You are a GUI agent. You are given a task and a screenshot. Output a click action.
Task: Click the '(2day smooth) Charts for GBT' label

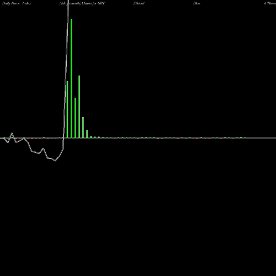point(82,3)
